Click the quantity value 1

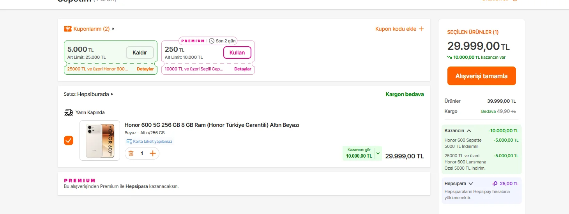(x=142, y=153)
